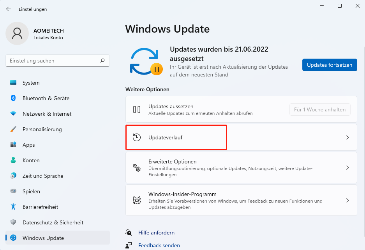The image size is (365, 250).
Task: Go to Datenschutz & Sicherheit section
Action: [53, 222]
